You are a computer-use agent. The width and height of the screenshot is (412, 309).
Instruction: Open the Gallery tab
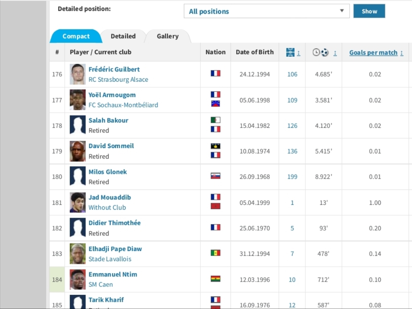[x=167, y=36]
